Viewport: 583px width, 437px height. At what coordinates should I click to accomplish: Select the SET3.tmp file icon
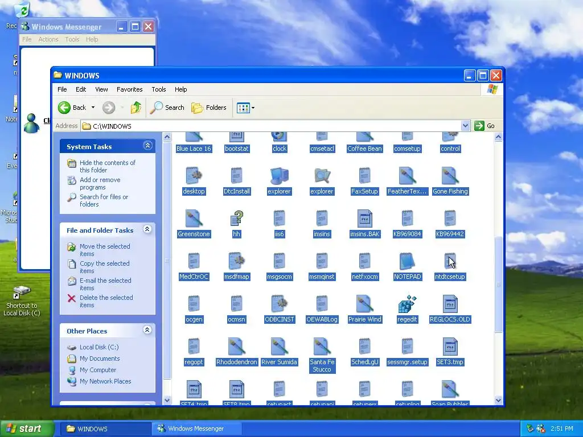pyautogui.click(x=450, y=347)
